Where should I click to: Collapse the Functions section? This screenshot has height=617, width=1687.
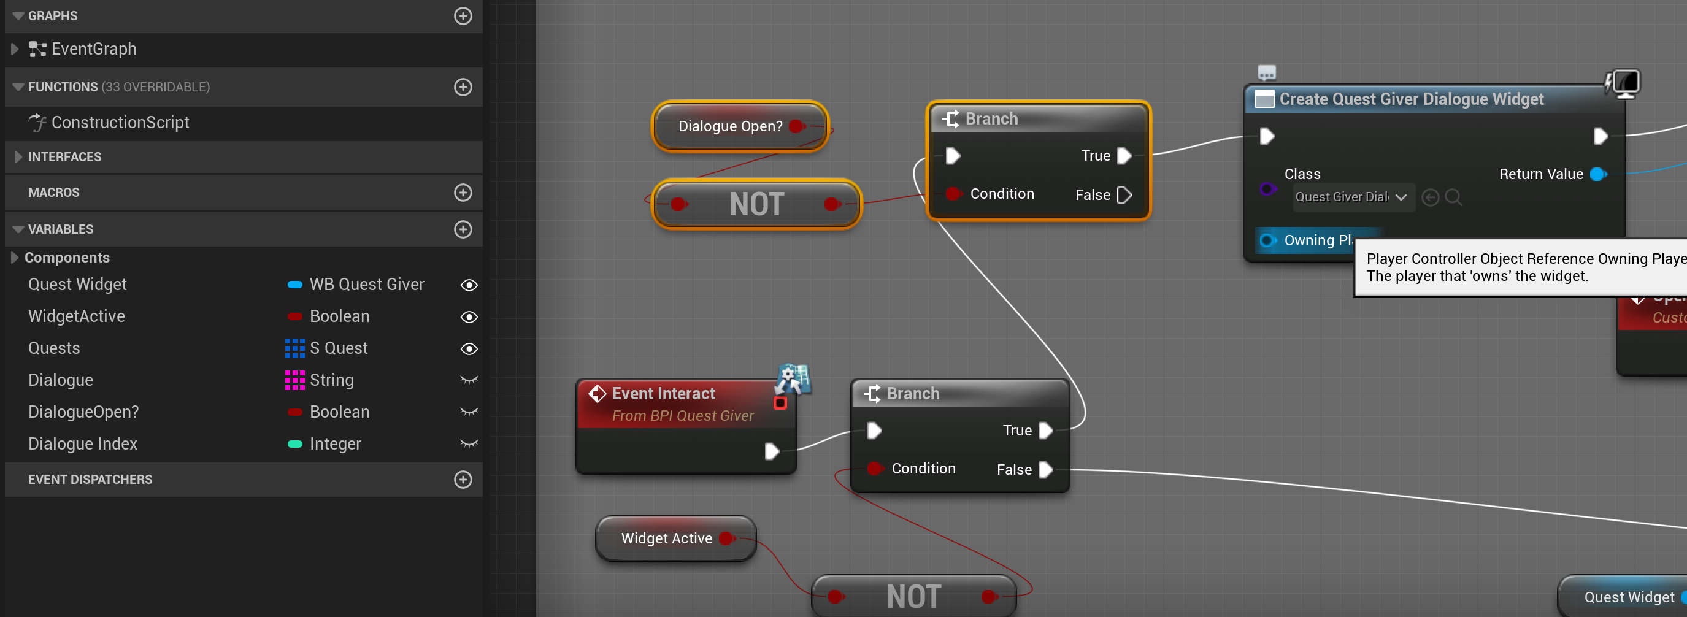point(18,87)
